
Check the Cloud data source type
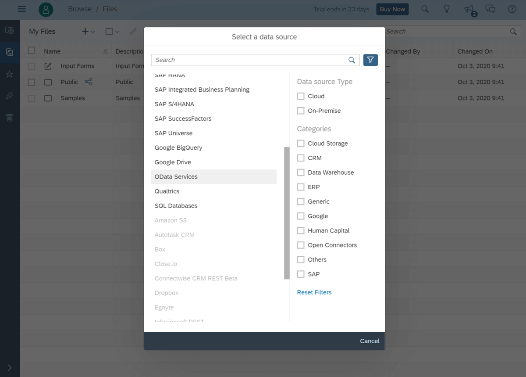[x=301, y=96]
